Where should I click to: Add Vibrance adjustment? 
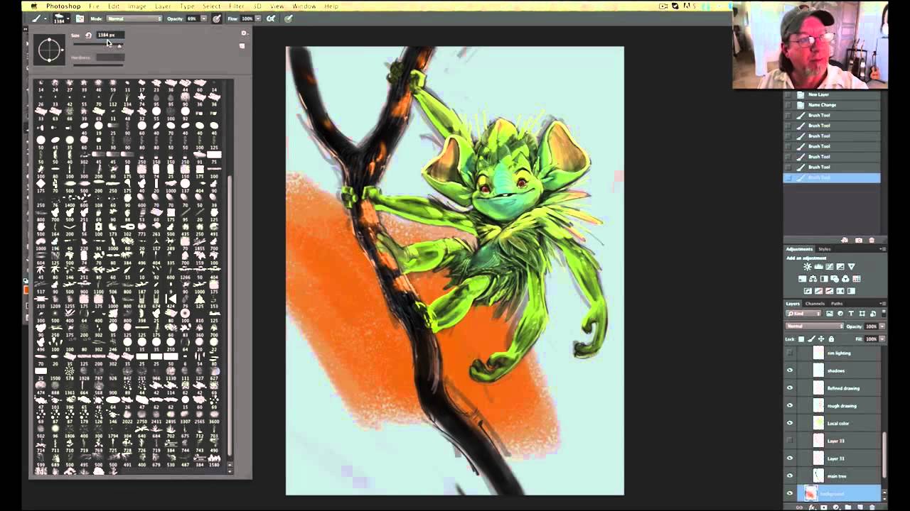(x=852, y=267)
